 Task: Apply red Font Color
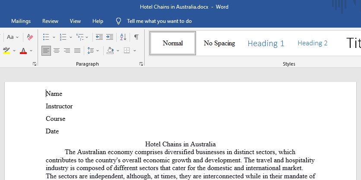[x=23, y=51]
